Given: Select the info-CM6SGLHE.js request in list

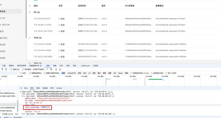Looking at the screenshot, I should tap(7, 93).
